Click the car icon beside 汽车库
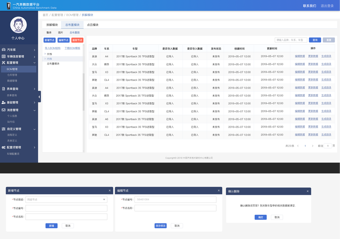The image size is (340, 239). pos(4,49)
